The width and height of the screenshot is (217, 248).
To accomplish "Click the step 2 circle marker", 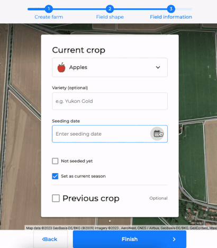I will tap(110, 8).
